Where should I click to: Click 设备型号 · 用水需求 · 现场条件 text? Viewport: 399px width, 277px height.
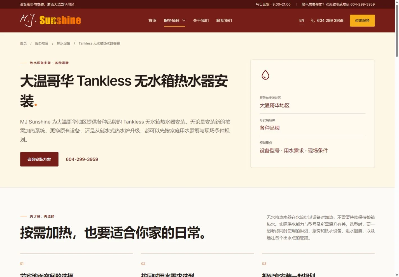[294, 151]
